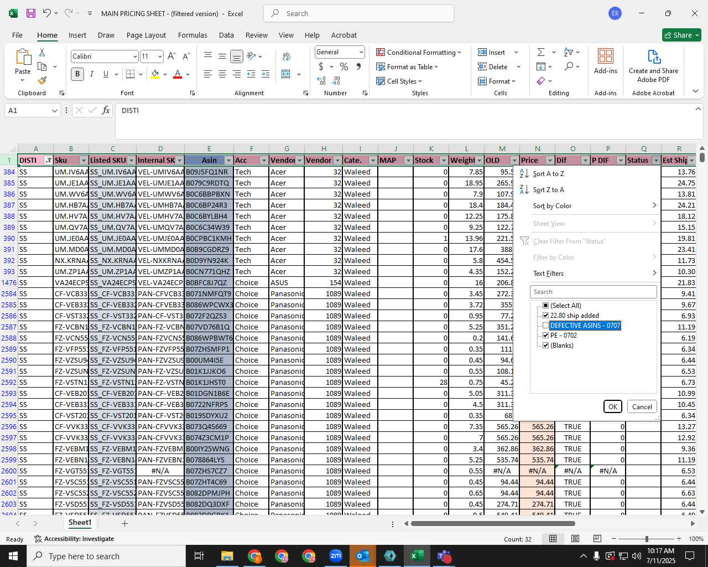
Task: Open the File menu
Action: pos(18,35)
